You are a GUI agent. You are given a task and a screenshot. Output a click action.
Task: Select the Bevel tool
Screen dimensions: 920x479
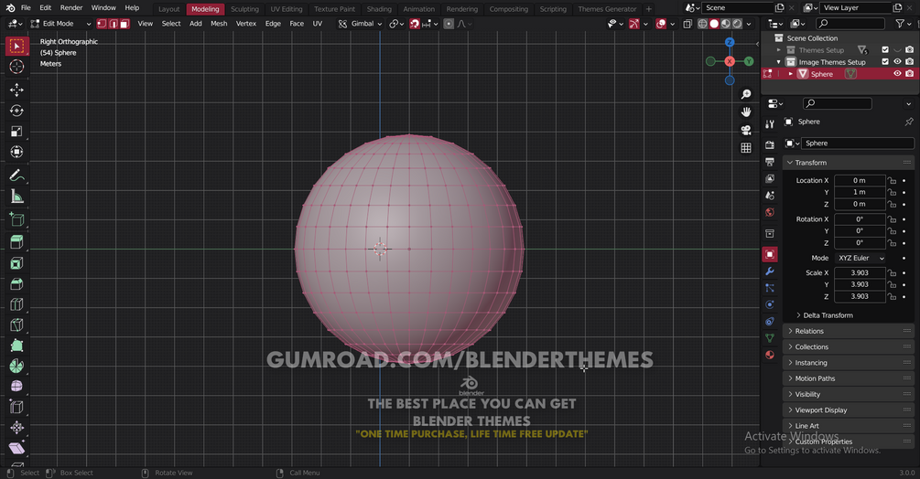tap(16, 284)
